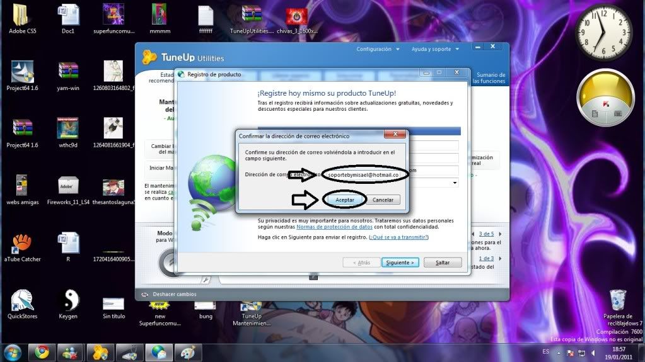The width and height of the screenshot is (645, 362).
Task: Expand the dropdown in the registration form
Action: pos(455,183)
